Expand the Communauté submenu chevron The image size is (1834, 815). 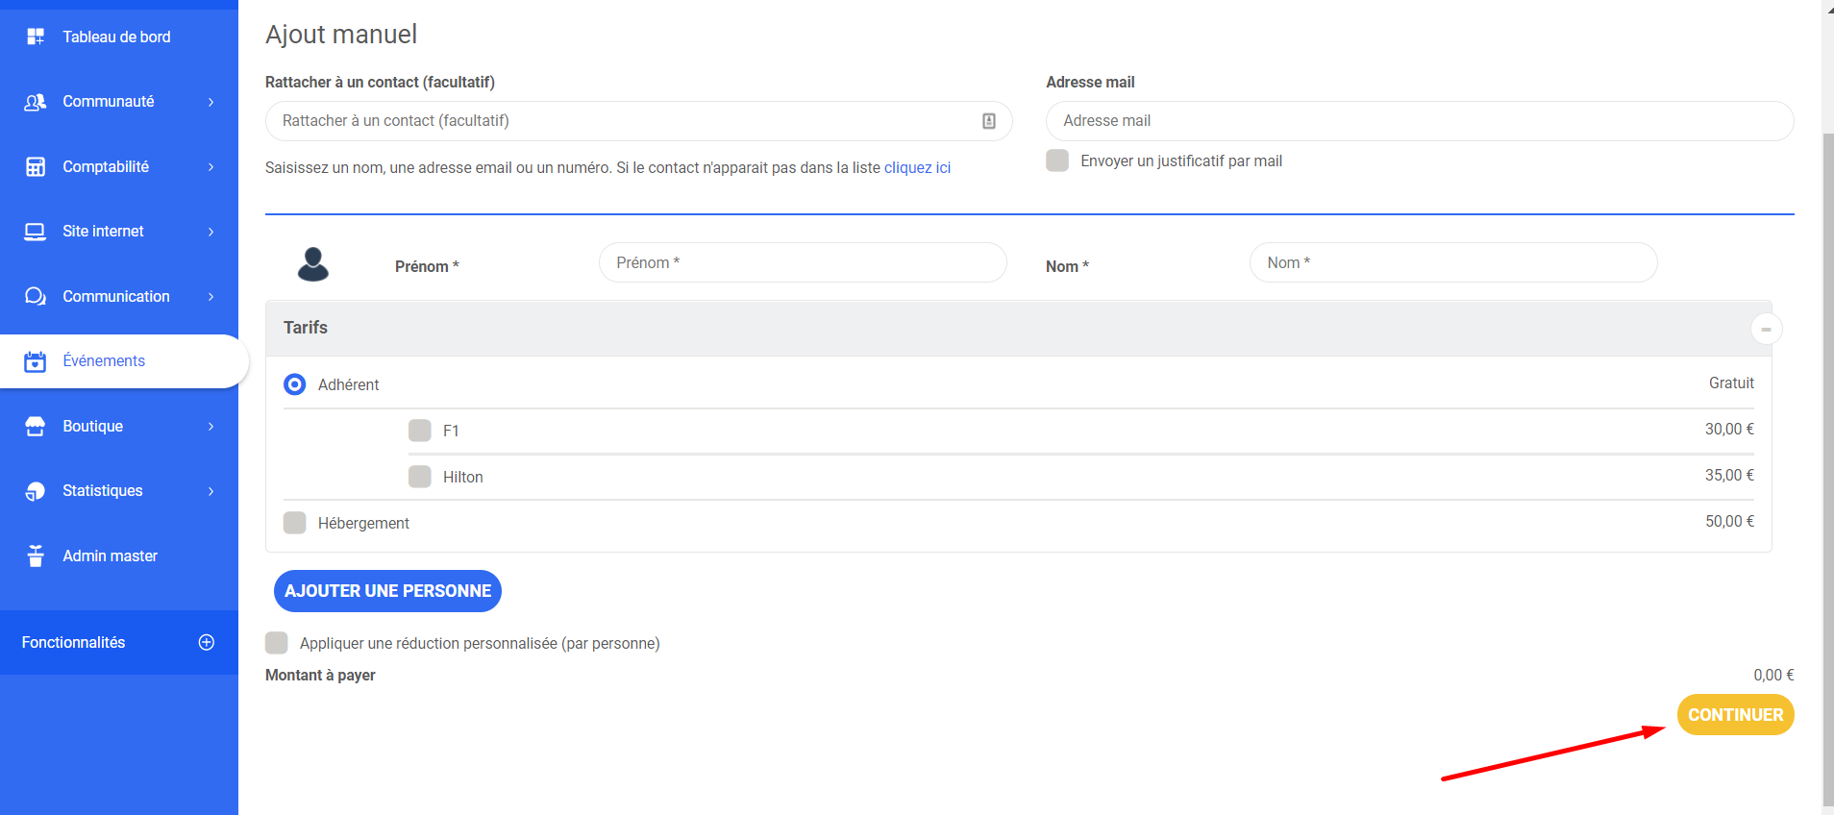211,102
